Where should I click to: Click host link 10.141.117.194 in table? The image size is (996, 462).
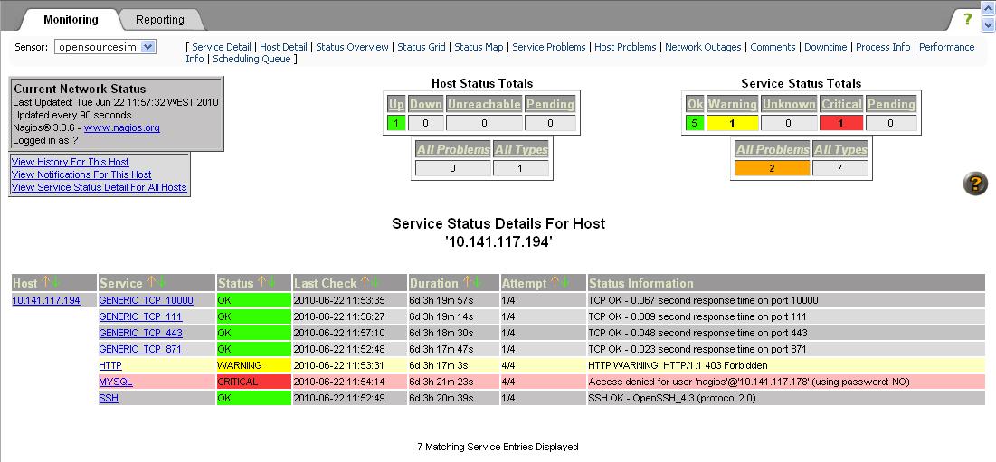pyautogui.click(x=46, y=300)
